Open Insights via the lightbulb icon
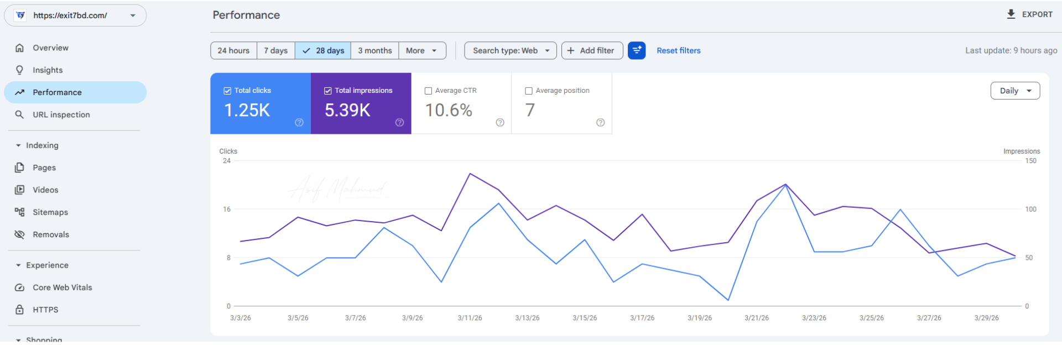 click(19, 70)
